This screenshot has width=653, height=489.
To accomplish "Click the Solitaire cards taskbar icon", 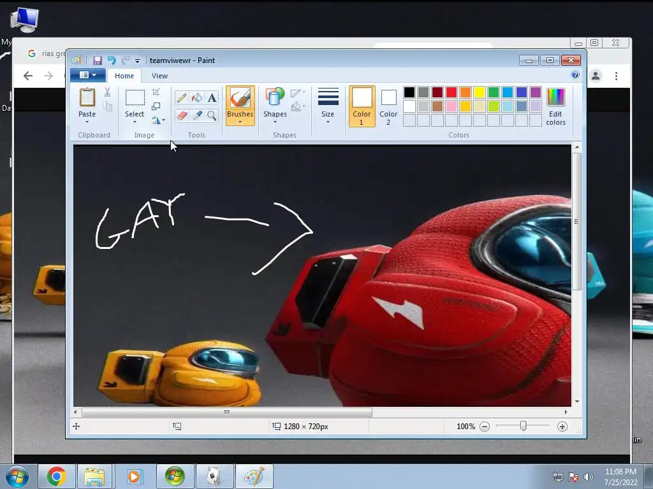I will [214, 476].
